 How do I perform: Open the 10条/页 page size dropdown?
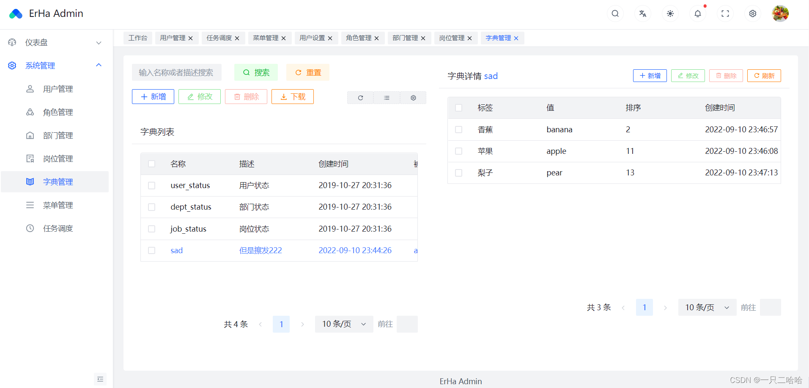(343, 324)
